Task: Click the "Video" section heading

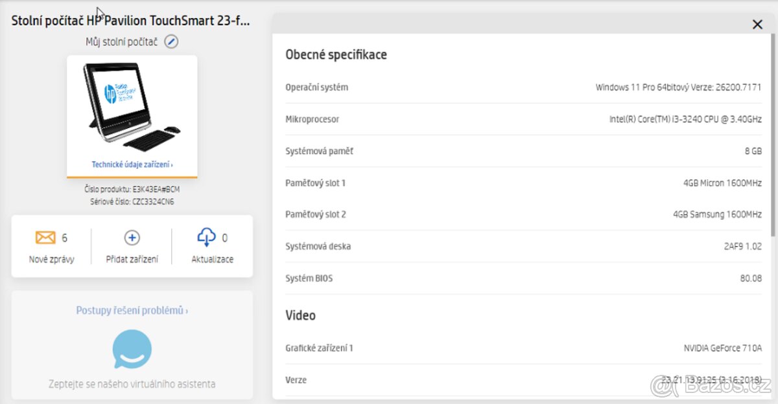Action: 301,315
